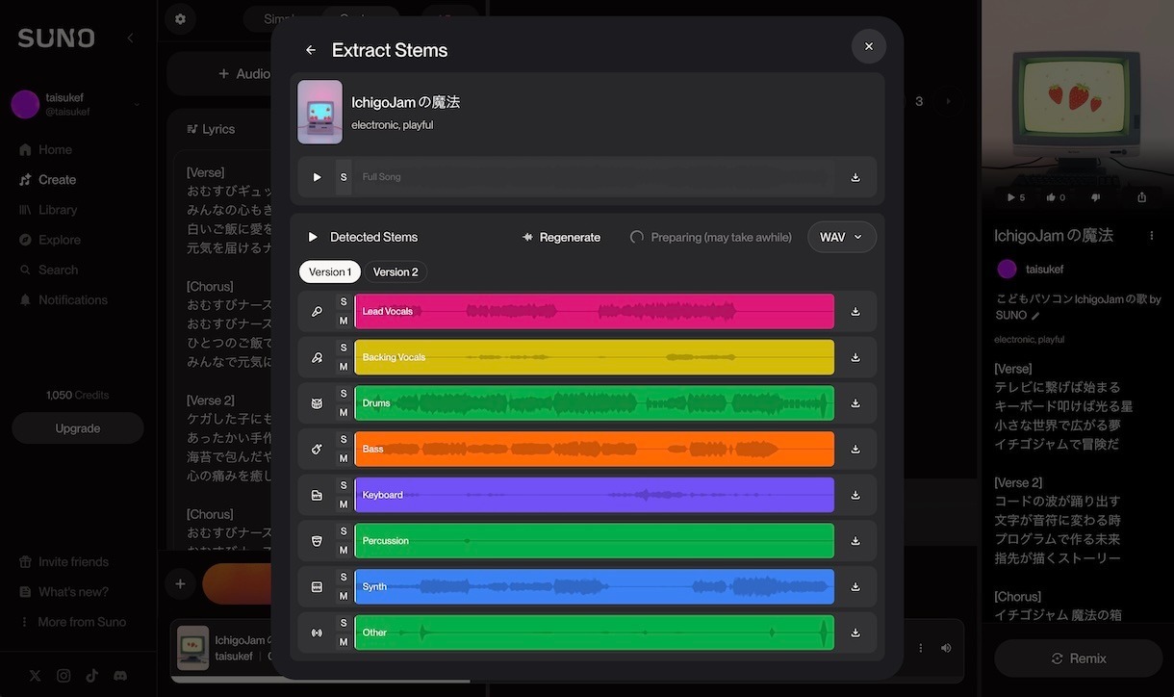The width and height of the screenshot is (1174, 697).
Task: Open Suno's Discord link
Action: pos(120,676)
